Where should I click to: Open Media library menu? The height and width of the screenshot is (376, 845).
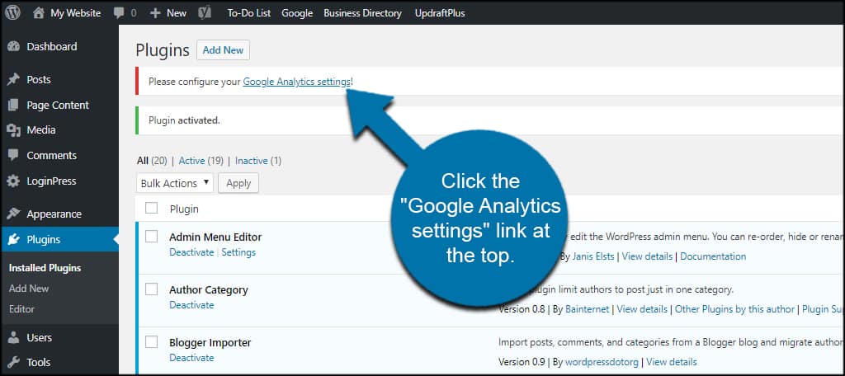[x=41, y=129]
